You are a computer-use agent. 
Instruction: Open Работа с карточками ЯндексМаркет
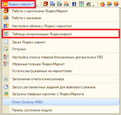point(61,11)
